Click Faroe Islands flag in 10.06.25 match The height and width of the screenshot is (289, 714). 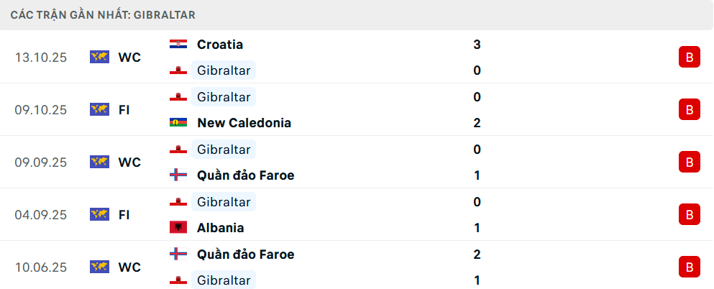point(178,254)
